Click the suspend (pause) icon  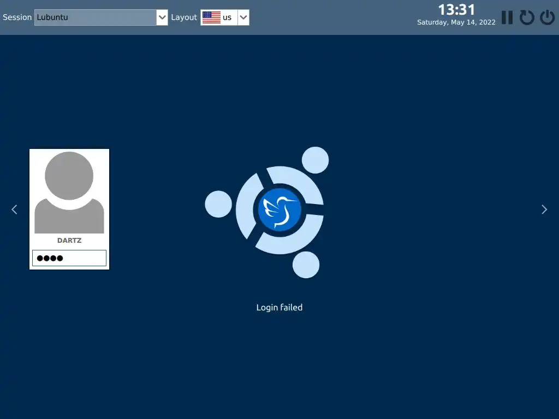point(507,17)
